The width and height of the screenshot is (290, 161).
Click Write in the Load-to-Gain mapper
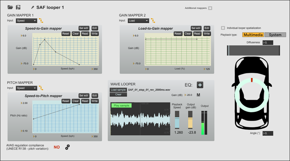point(207,34)
